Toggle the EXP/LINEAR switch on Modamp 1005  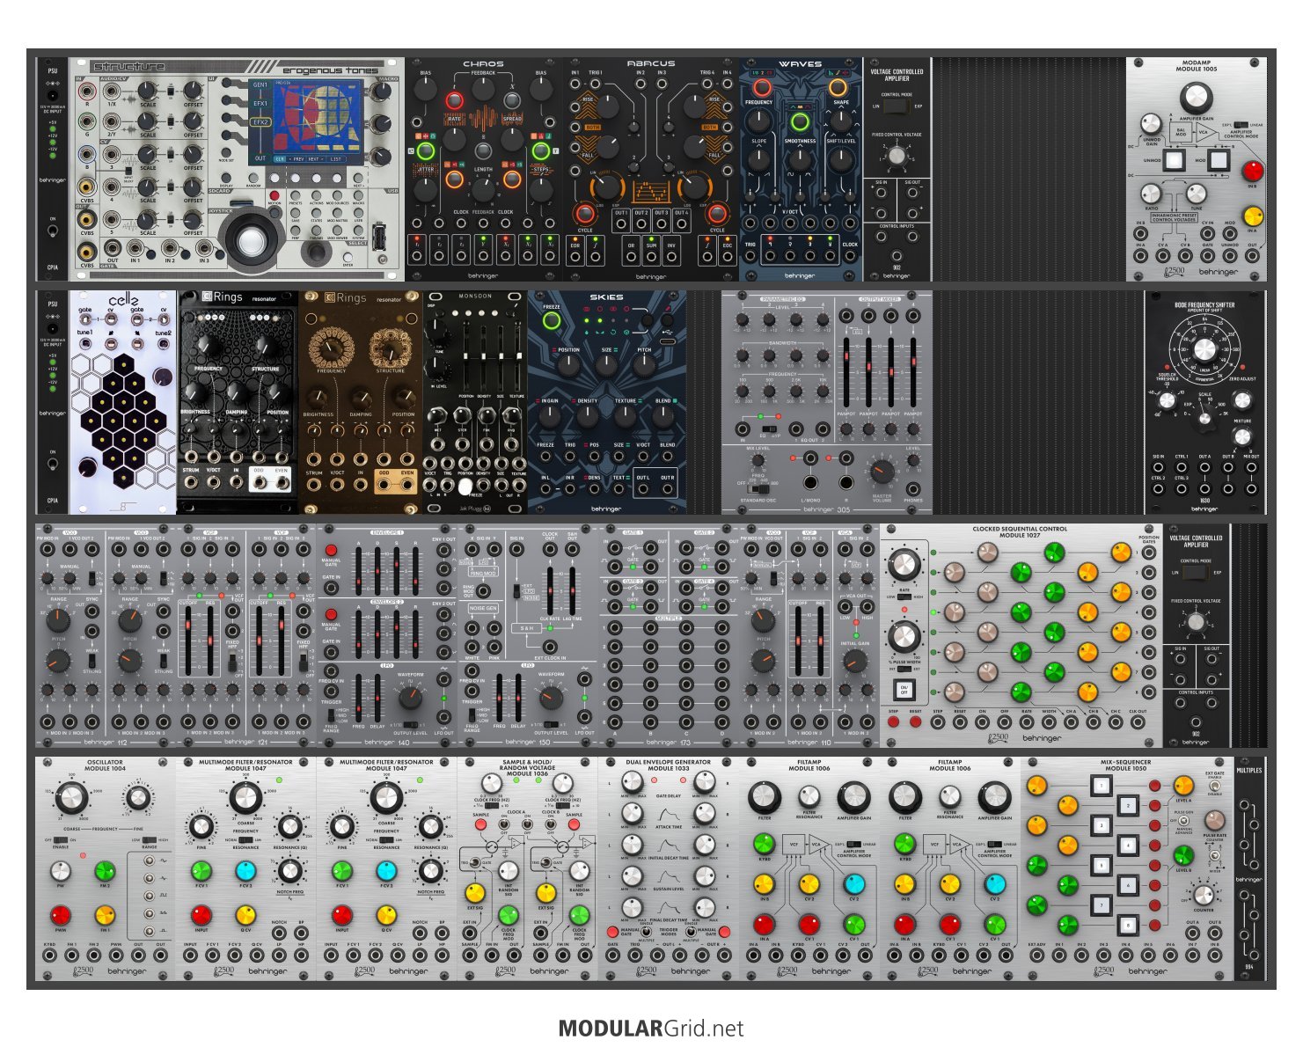pyautogui.click(x=1240, y=125)
